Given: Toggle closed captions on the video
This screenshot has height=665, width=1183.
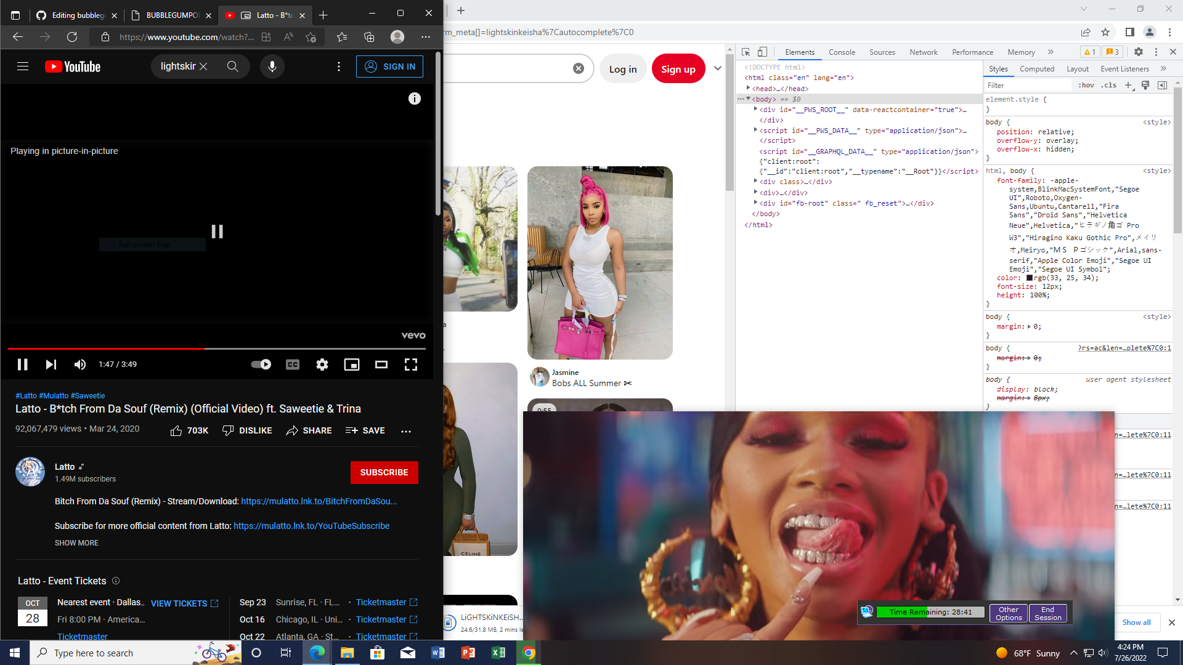Looking at the screenshot, I should coord(292,365).
